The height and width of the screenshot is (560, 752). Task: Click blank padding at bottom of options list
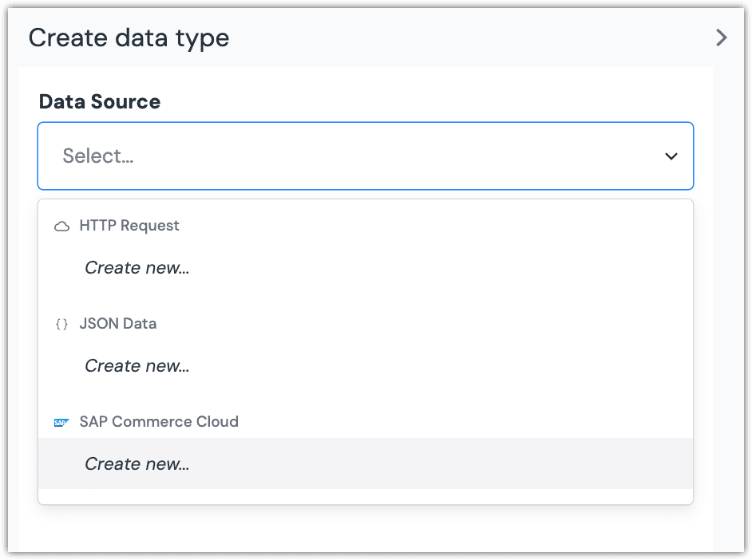(x=366, y=496)
